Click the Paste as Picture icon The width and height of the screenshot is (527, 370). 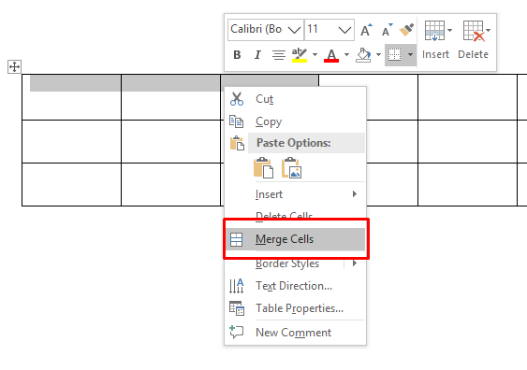291,168
